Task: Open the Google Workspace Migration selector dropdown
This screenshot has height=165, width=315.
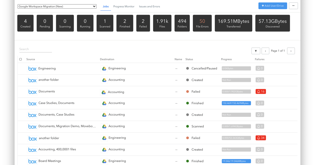Action: (x=57, y=6)
